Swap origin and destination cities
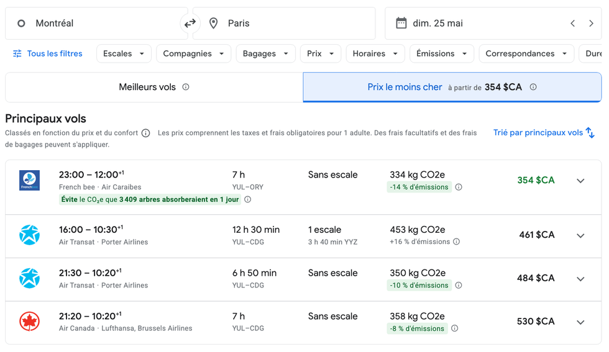This screenshot has height=352, width=609. [190, 24]
